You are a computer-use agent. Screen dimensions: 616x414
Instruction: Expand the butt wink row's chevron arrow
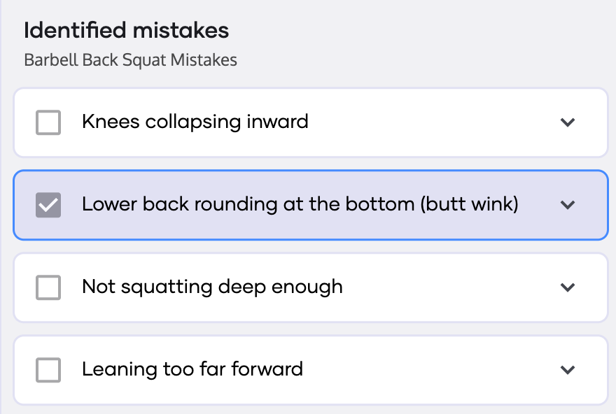(x=568, y=205)
